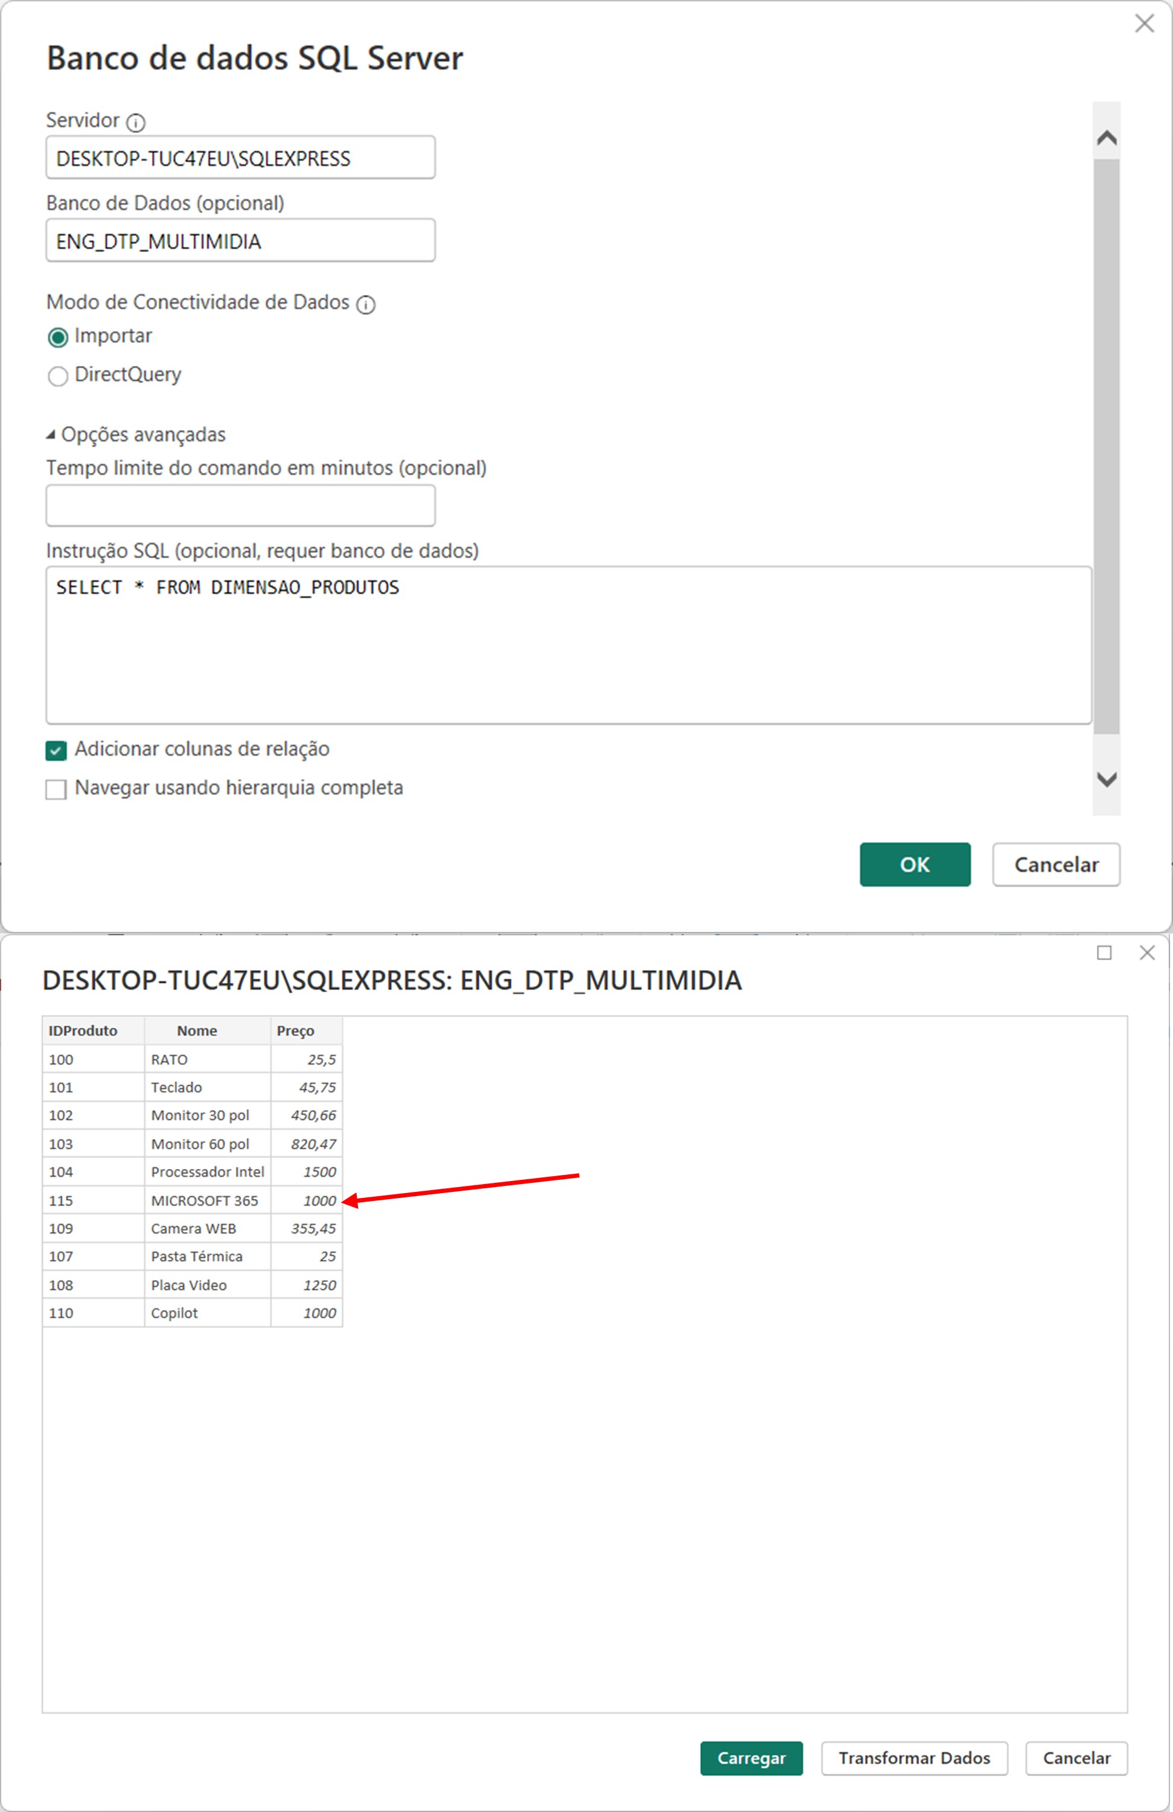The width and height of the screenshot is (1173, 1812).
Task: Select the Importar radio button
Action: coord(58,338)
